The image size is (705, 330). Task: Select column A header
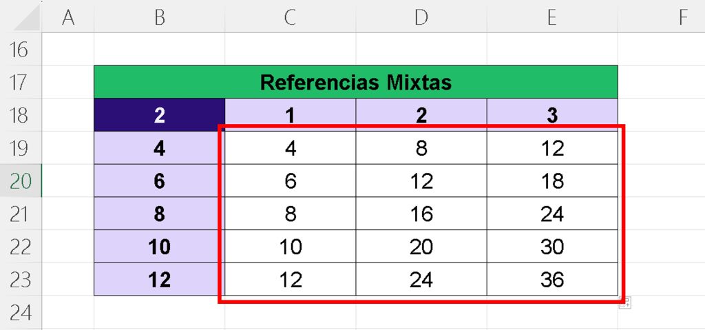point(68,17)
